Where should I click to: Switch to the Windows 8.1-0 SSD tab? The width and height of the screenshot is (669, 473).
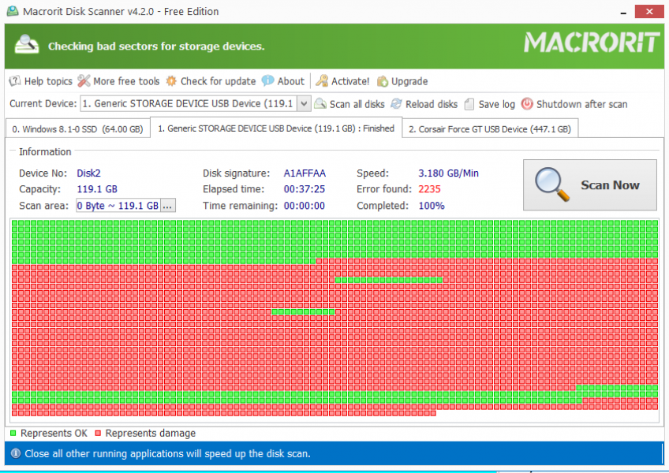coord(77,129)
